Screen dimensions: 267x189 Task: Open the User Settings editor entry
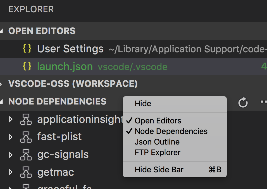70,49
